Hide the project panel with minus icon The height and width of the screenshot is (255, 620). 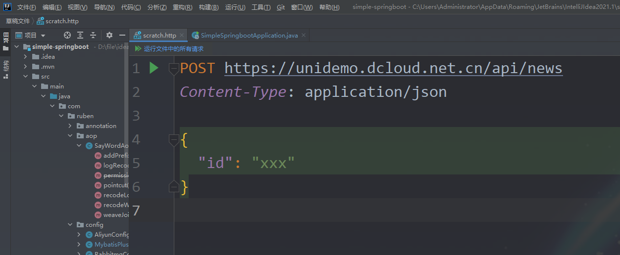point(122,35)
